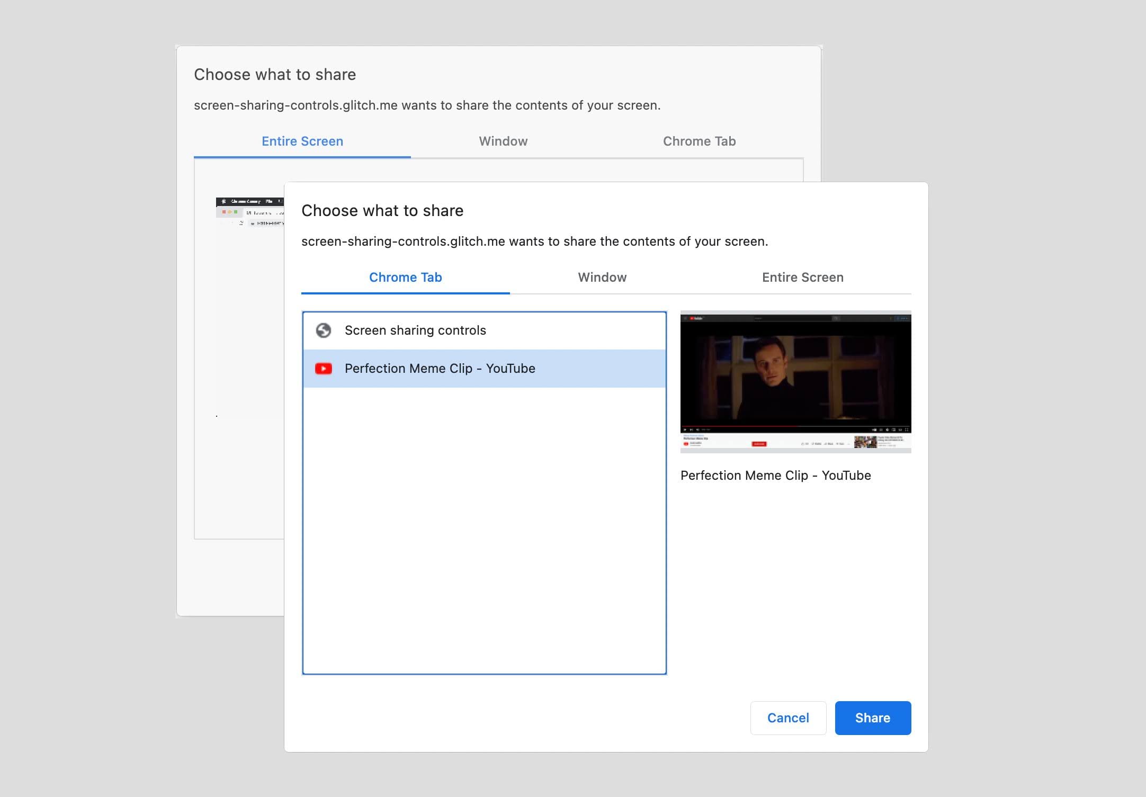This screenshot has width=1146, height=797.
Task: Select the Chrome Tab tab in foreground dialog
Action: tap(405, 277)
